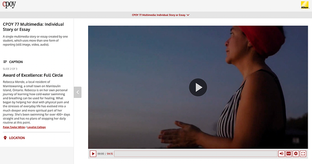The image size is (312, 164).
Task: Toggle the CAPTION section header
Action: [x=13, y=62]
